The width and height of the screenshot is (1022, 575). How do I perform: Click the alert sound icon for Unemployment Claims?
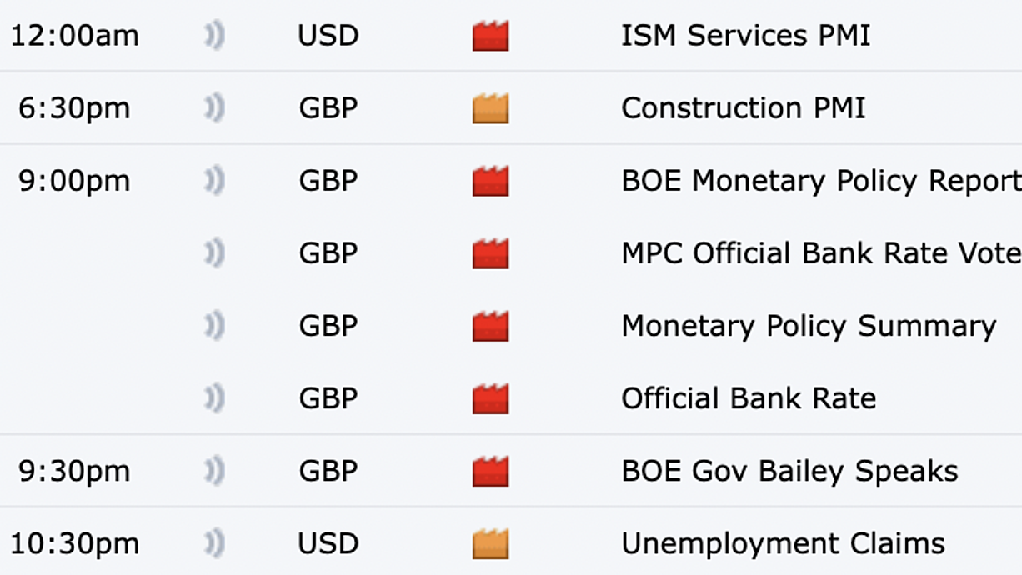(215, 544)
